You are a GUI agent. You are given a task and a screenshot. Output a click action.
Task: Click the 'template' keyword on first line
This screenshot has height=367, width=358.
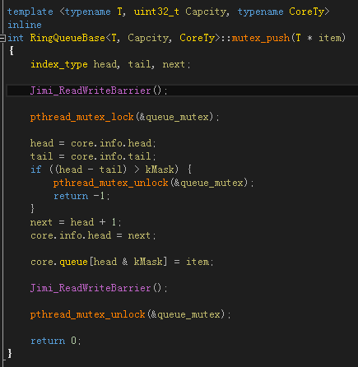click(x=30, y=12)
